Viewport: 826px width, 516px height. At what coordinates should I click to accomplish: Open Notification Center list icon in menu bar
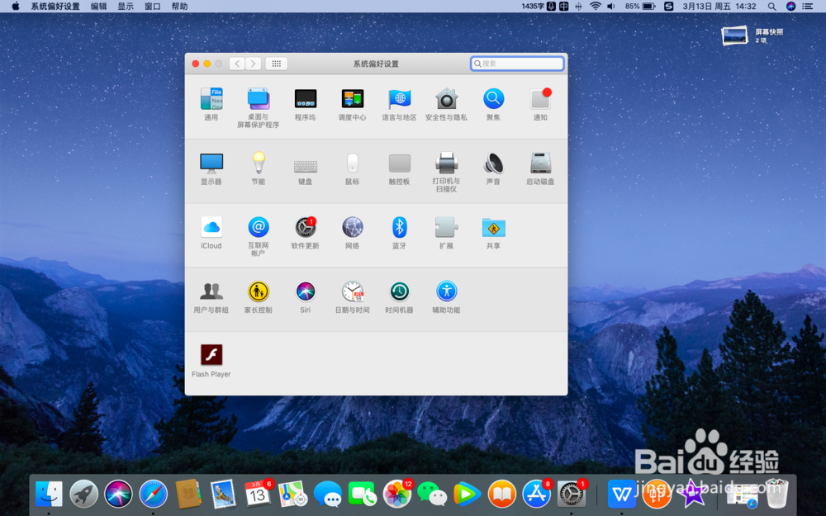[x=808, y=7]
